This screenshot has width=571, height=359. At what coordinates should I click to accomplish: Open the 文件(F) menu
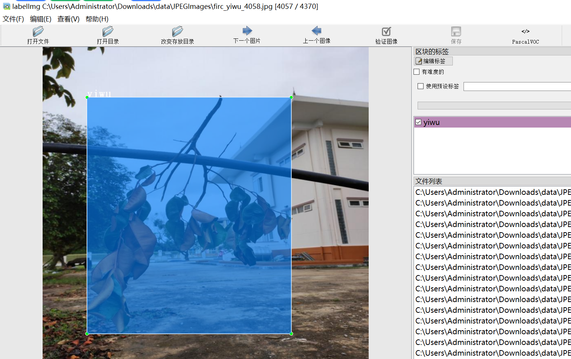tap(13, 19)
